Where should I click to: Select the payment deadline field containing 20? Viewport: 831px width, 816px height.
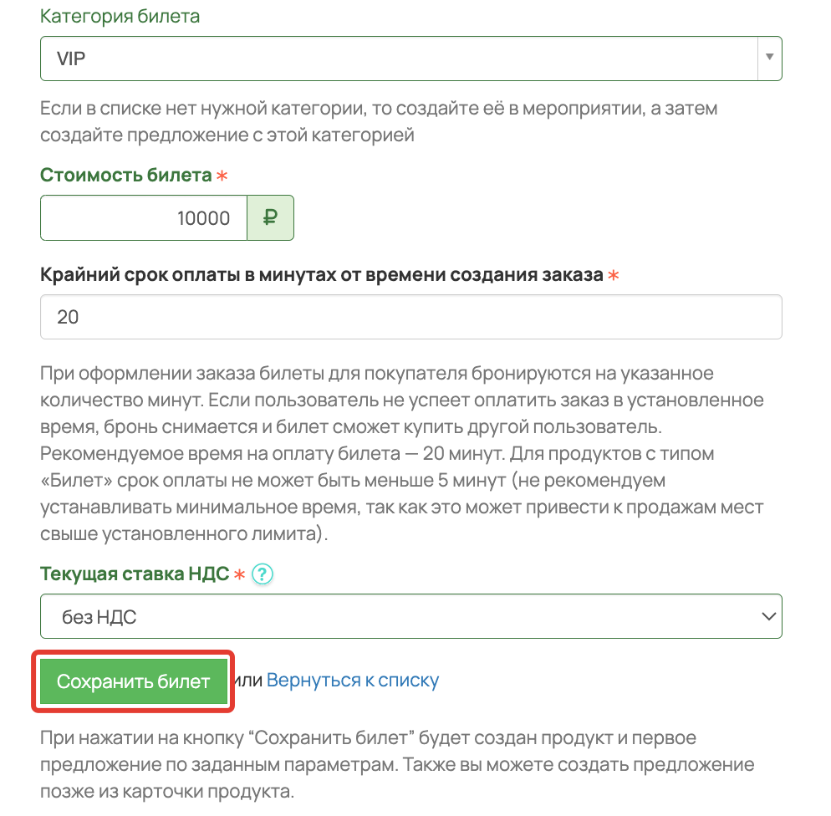point(410,317)
